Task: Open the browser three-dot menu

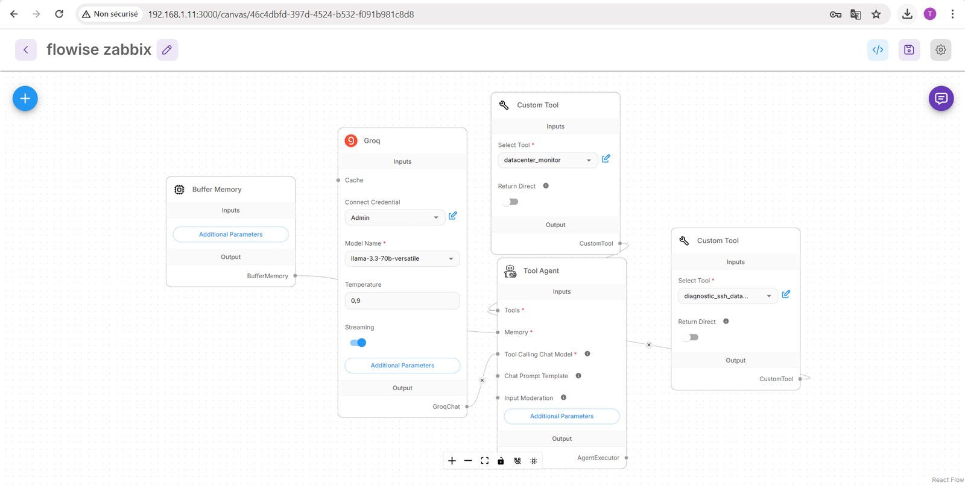Action: point(952,14)
